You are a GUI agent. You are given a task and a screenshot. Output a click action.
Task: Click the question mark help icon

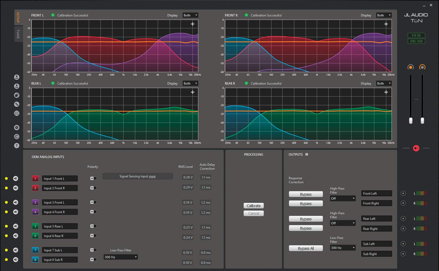pos(17,146)
